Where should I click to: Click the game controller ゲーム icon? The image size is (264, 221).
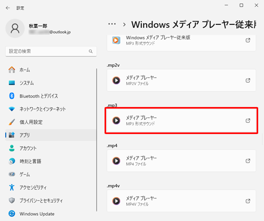pos(12,174)
